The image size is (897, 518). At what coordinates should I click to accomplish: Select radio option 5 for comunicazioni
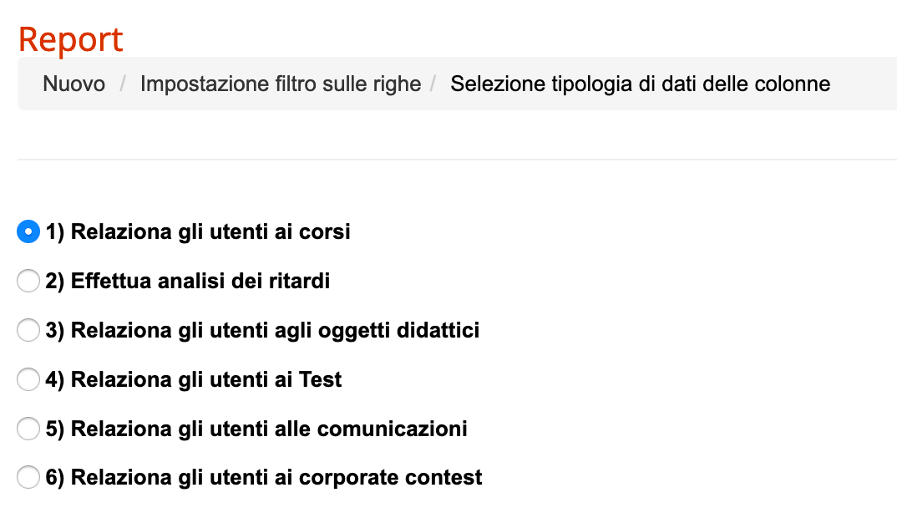point(28,429)
